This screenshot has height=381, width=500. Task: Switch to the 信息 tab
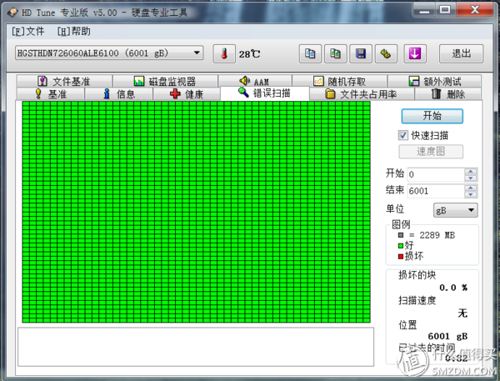coord(119,94)
